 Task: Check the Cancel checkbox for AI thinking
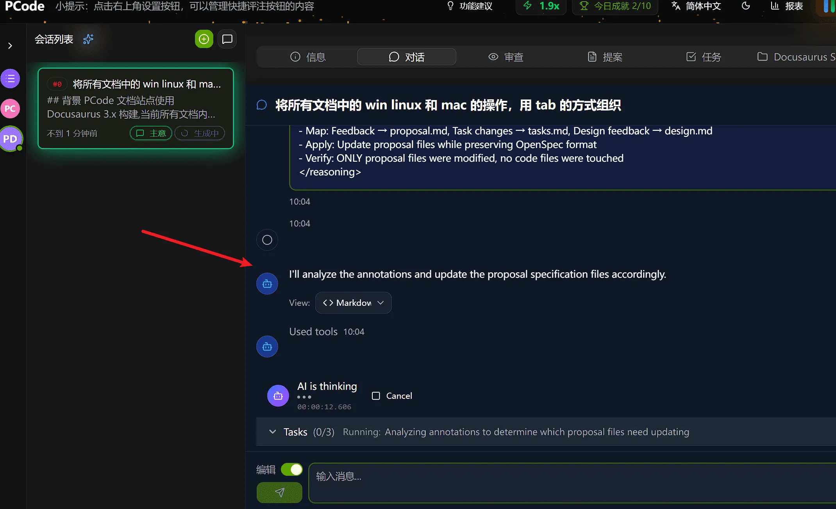(x=376, y=396)
